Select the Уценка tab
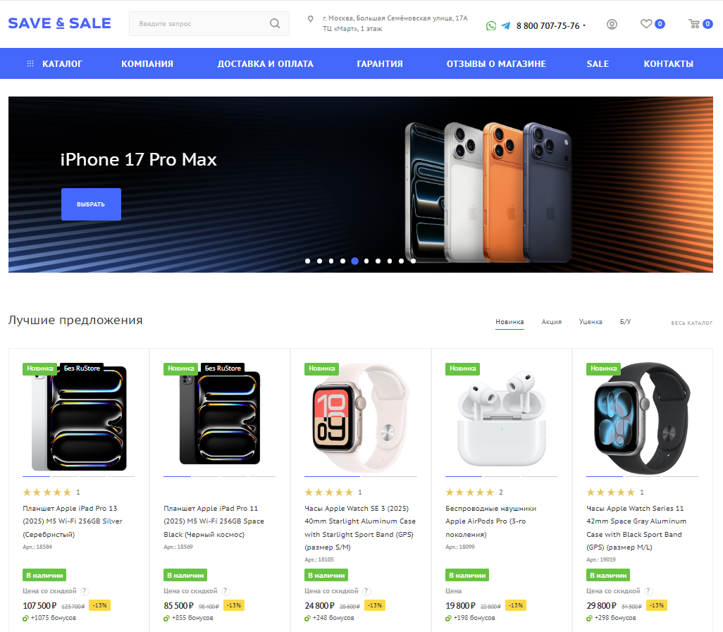Image resolution: width=723 pixels, height=632 pixels. click(591, 322)
